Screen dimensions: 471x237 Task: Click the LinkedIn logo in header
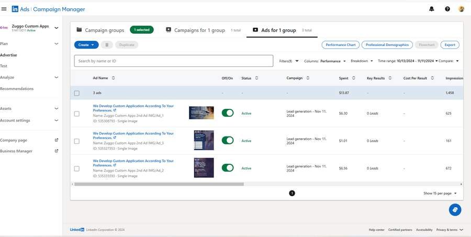[15, 9]
